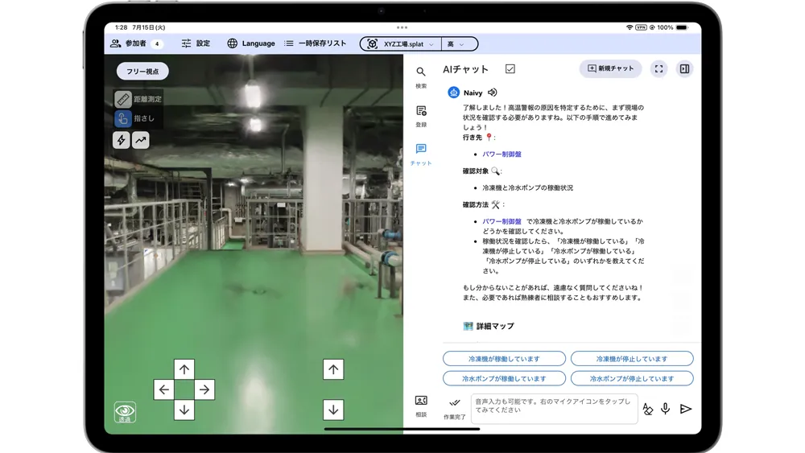805x453 pixels.
Task: Open the 相談 consultation tab
Action: pos(421,406)
